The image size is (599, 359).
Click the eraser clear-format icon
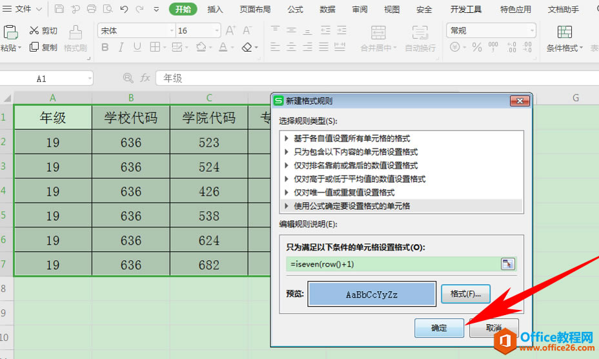(x=247, y=47)
